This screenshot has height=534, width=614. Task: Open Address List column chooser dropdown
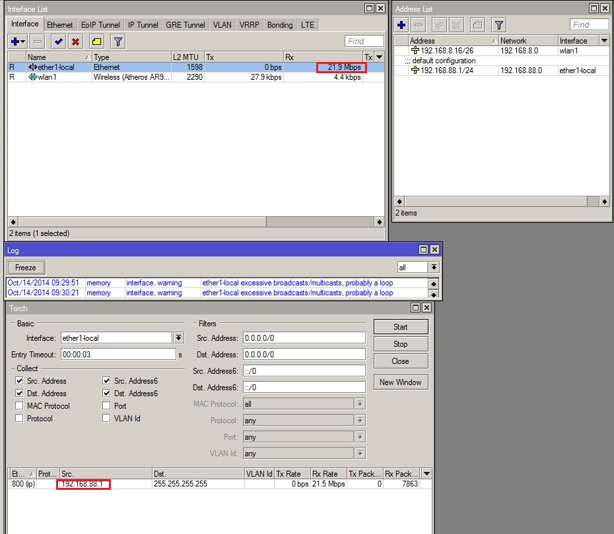pyautogui.click(x=605, y=41)
